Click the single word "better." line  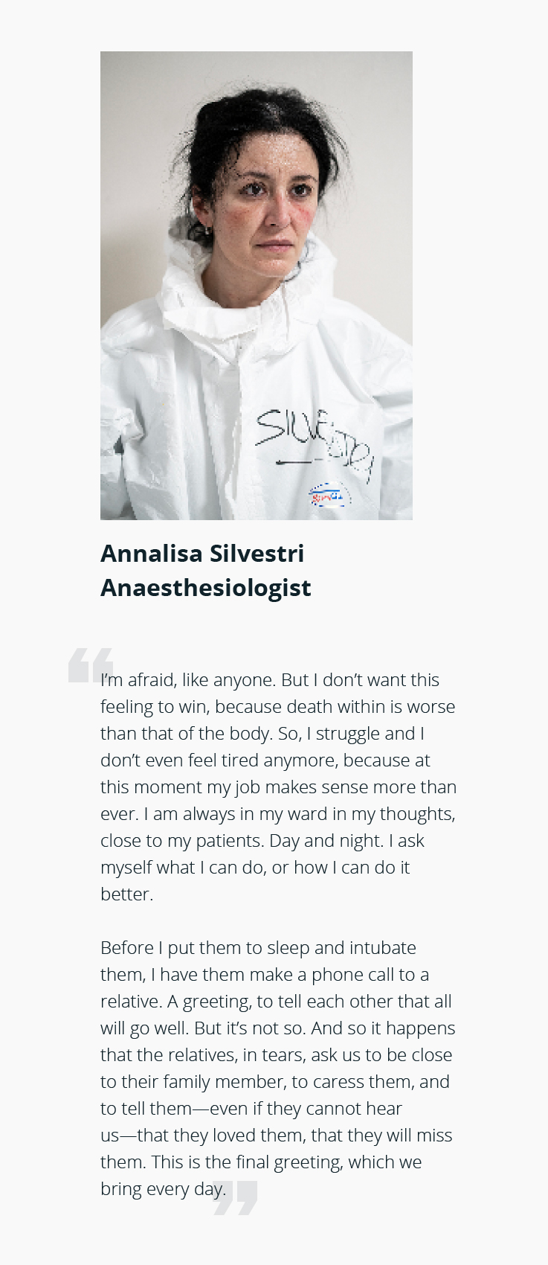pyautogui.click(x=127, y=894)
